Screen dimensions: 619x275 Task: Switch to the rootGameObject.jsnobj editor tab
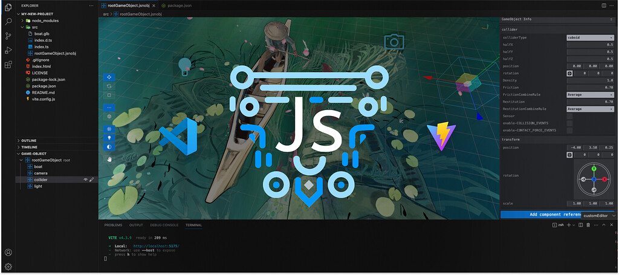pos(128,5)
